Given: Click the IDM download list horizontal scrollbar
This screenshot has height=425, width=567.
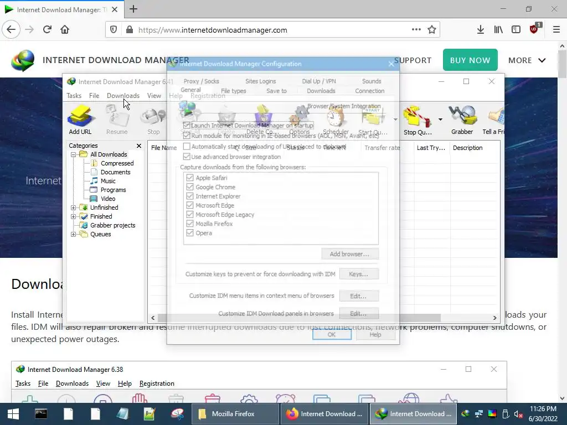Looking at the screenshot, I should click(299, 318).
